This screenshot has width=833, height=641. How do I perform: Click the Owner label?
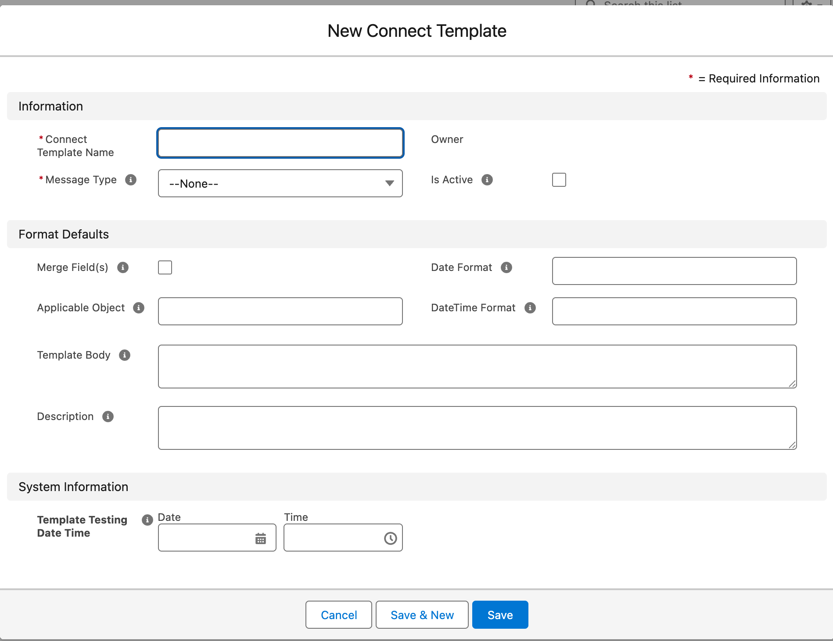(447, 139)
